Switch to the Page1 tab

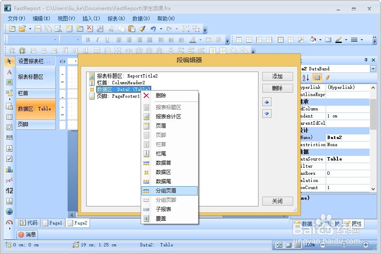point(53,223)
